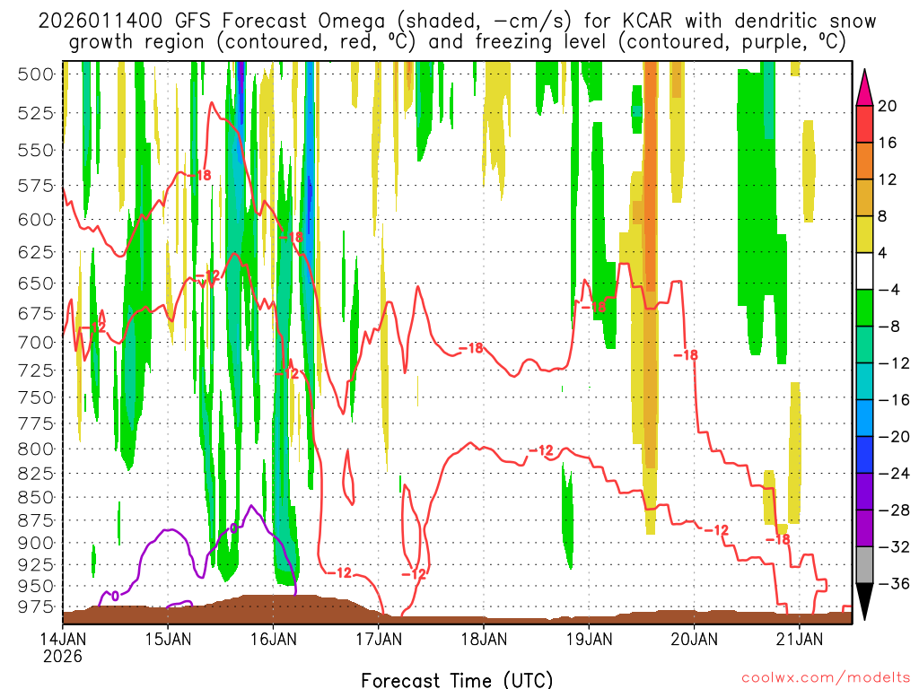Click the orange 12 to 16 colorbar segment
The width and height of the screenshot is (919, 689).
[x=864, y=161]
